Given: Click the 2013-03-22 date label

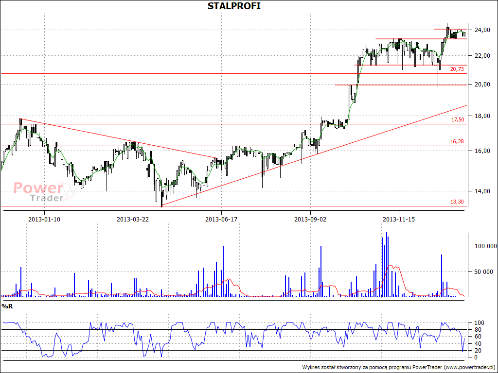Looking at the screenshot, I should point(133,219).
